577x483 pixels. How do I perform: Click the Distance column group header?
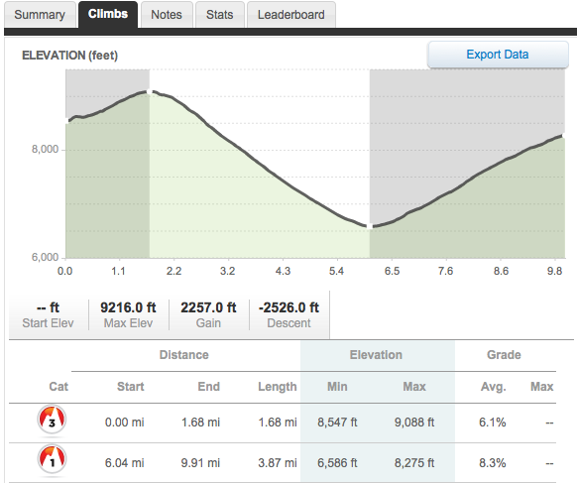tap(184, 355)
